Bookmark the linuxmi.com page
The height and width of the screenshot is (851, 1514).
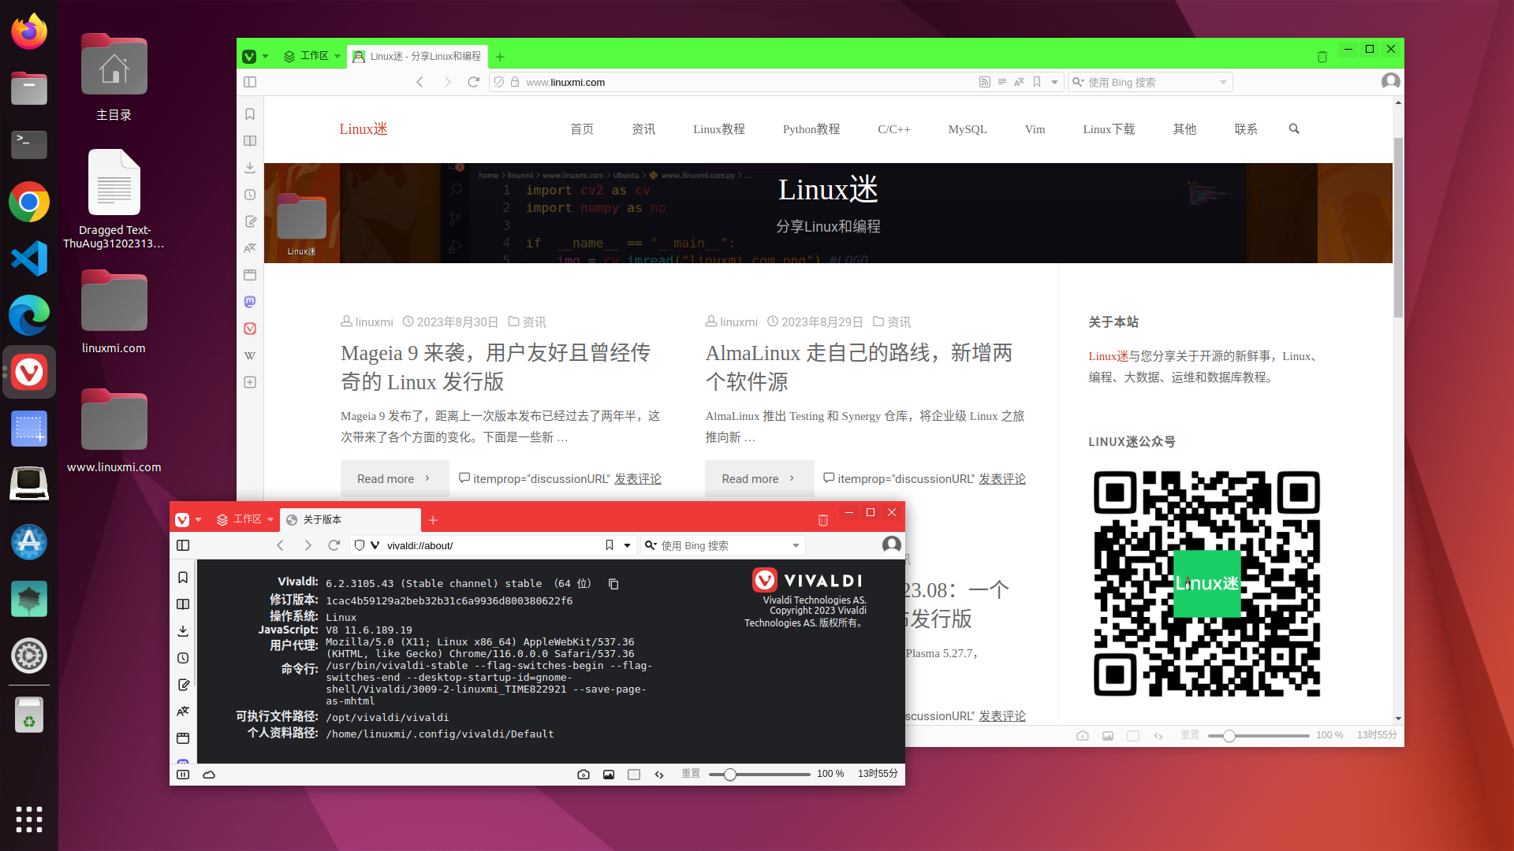(x=1037, y=82)
